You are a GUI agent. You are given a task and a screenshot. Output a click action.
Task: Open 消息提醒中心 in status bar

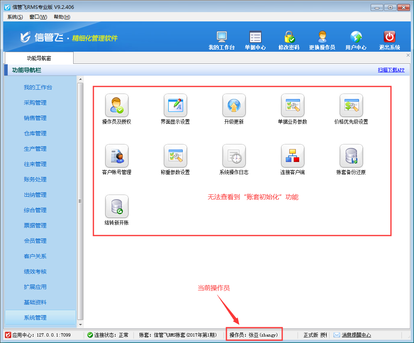tap(356, 335)
